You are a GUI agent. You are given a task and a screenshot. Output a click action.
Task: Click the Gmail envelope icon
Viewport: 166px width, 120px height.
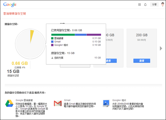coord(58,104)
